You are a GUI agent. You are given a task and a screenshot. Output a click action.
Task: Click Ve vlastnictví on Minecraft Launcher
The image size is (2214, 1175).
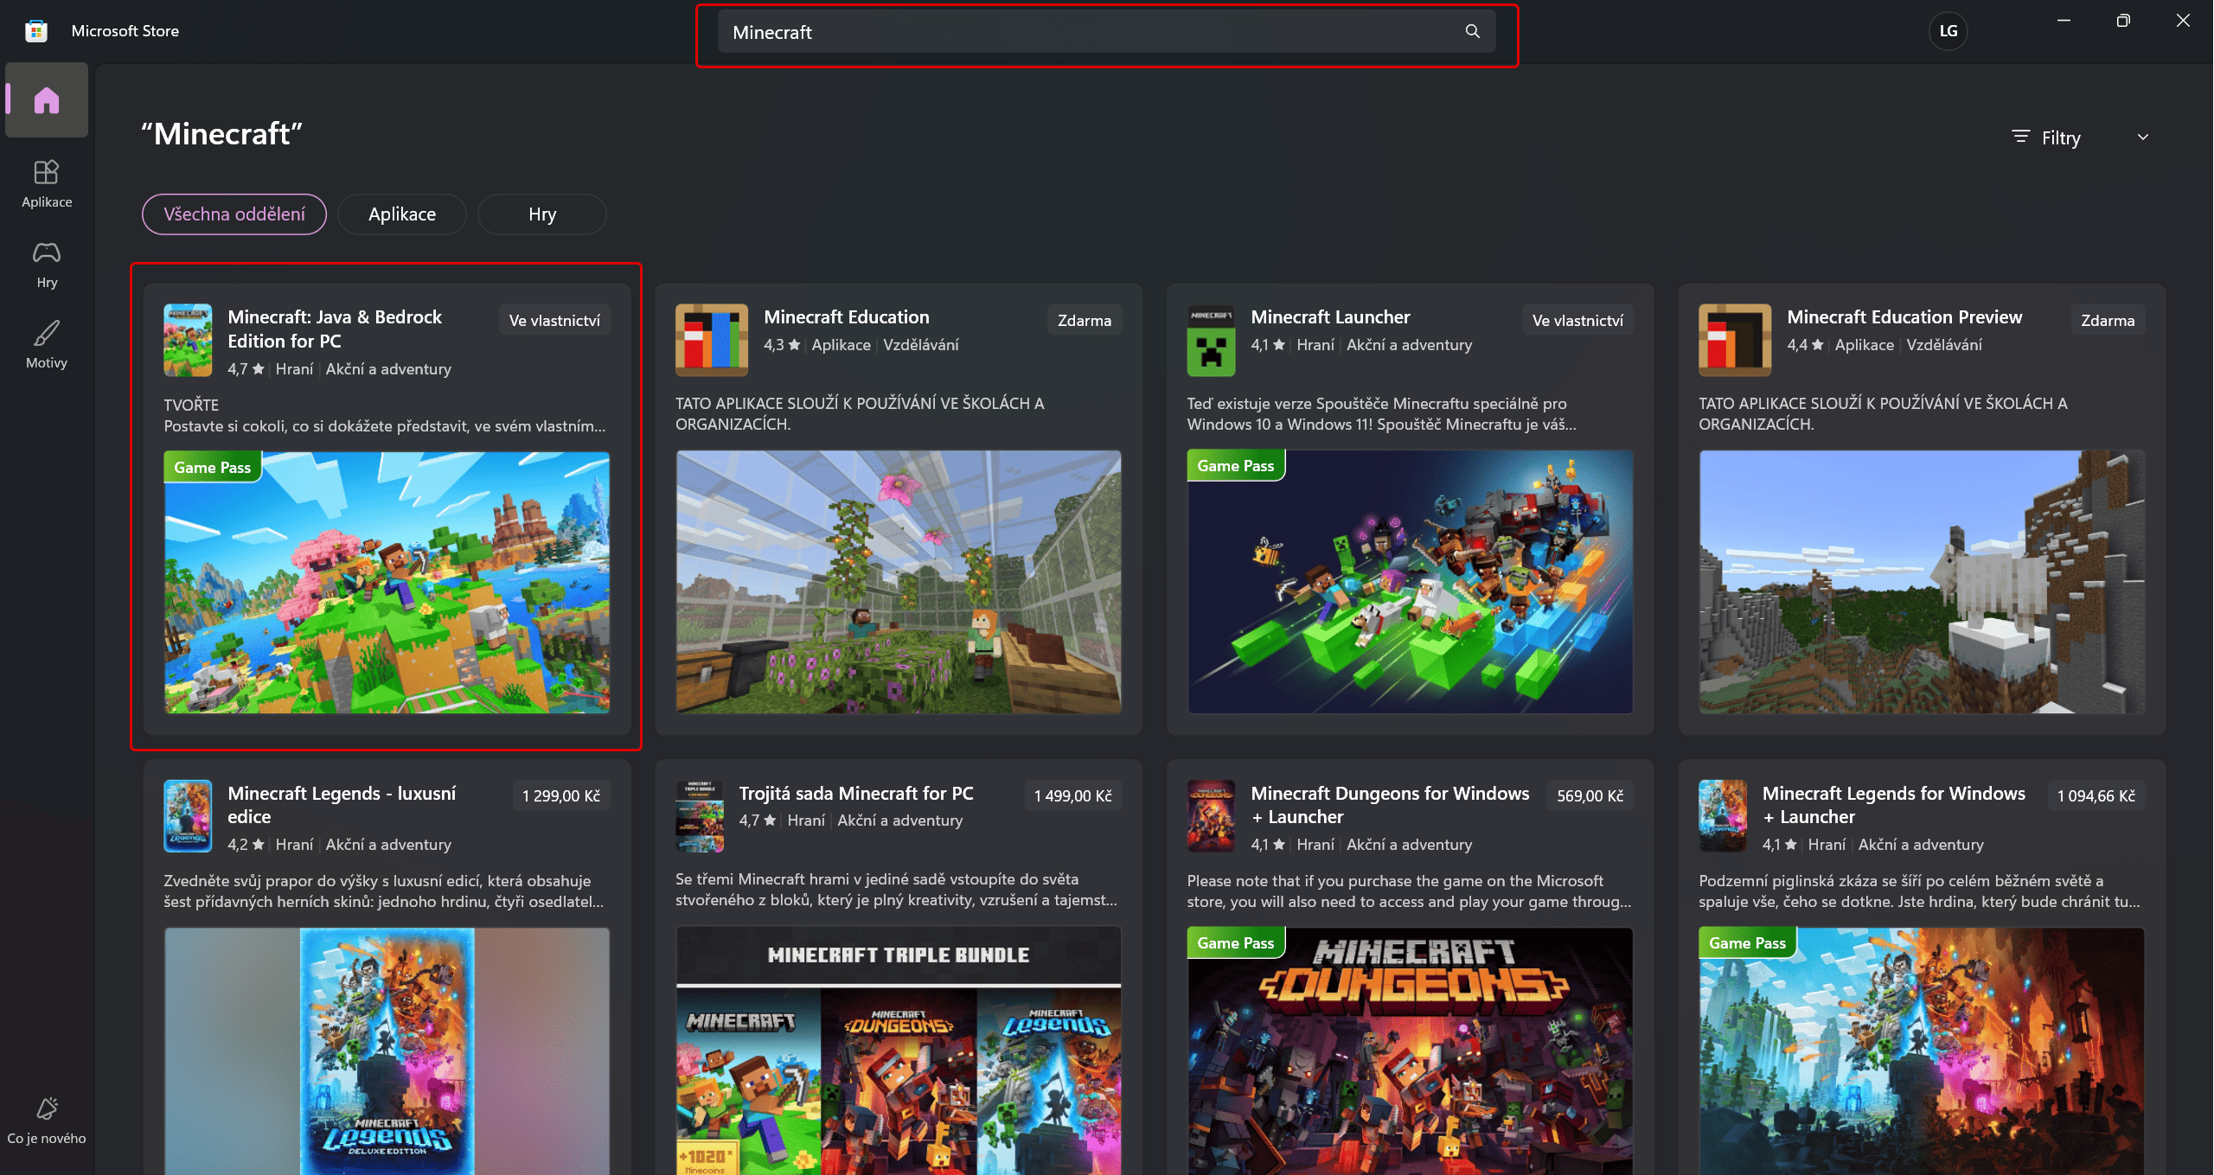coord(1577,320)
